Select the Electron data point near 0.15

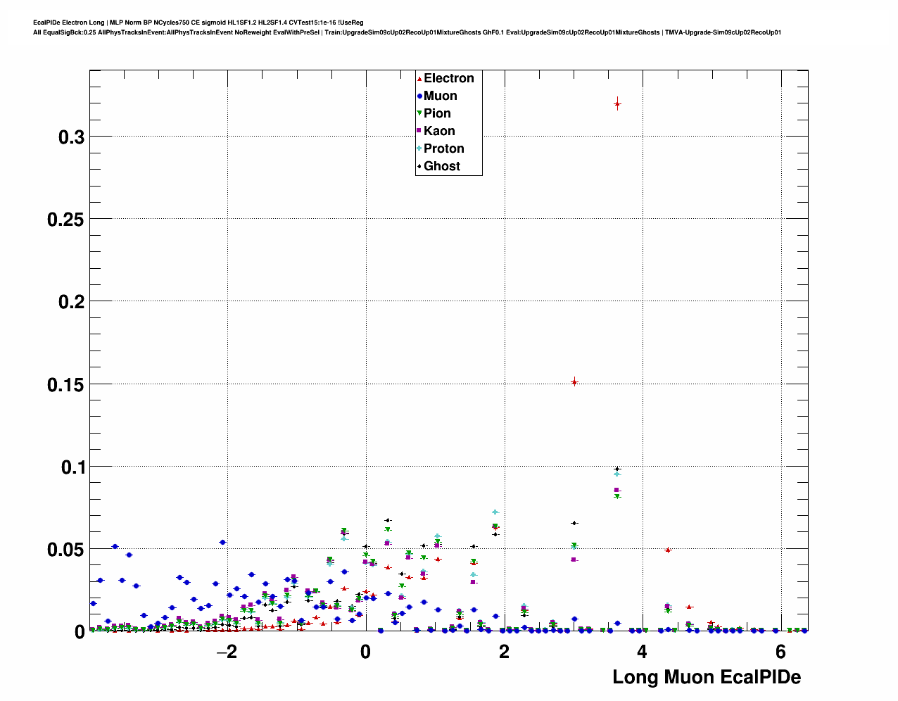tap(574, 382)
